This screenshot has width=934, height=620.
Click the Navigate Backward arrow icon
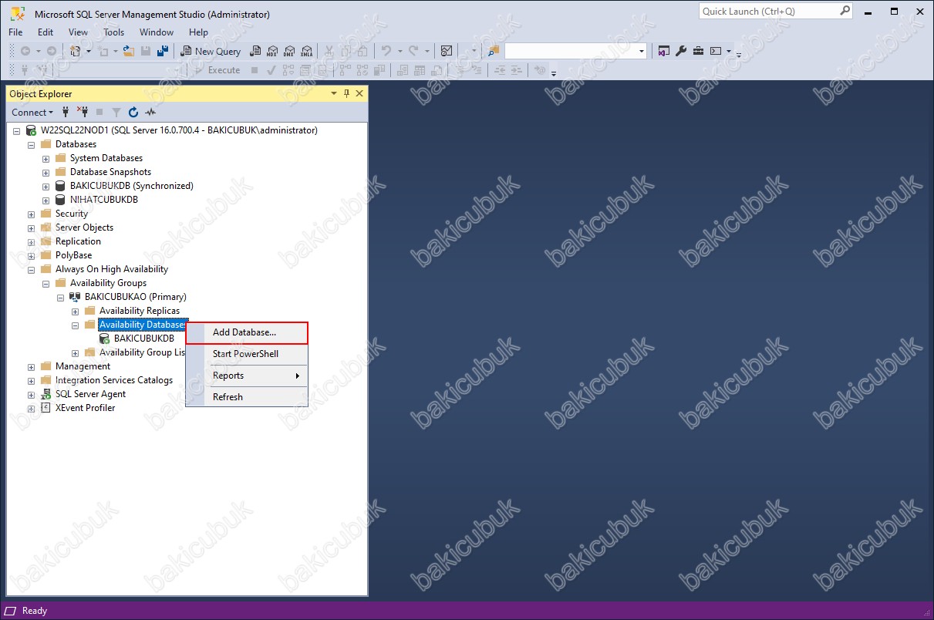[25, 51]
